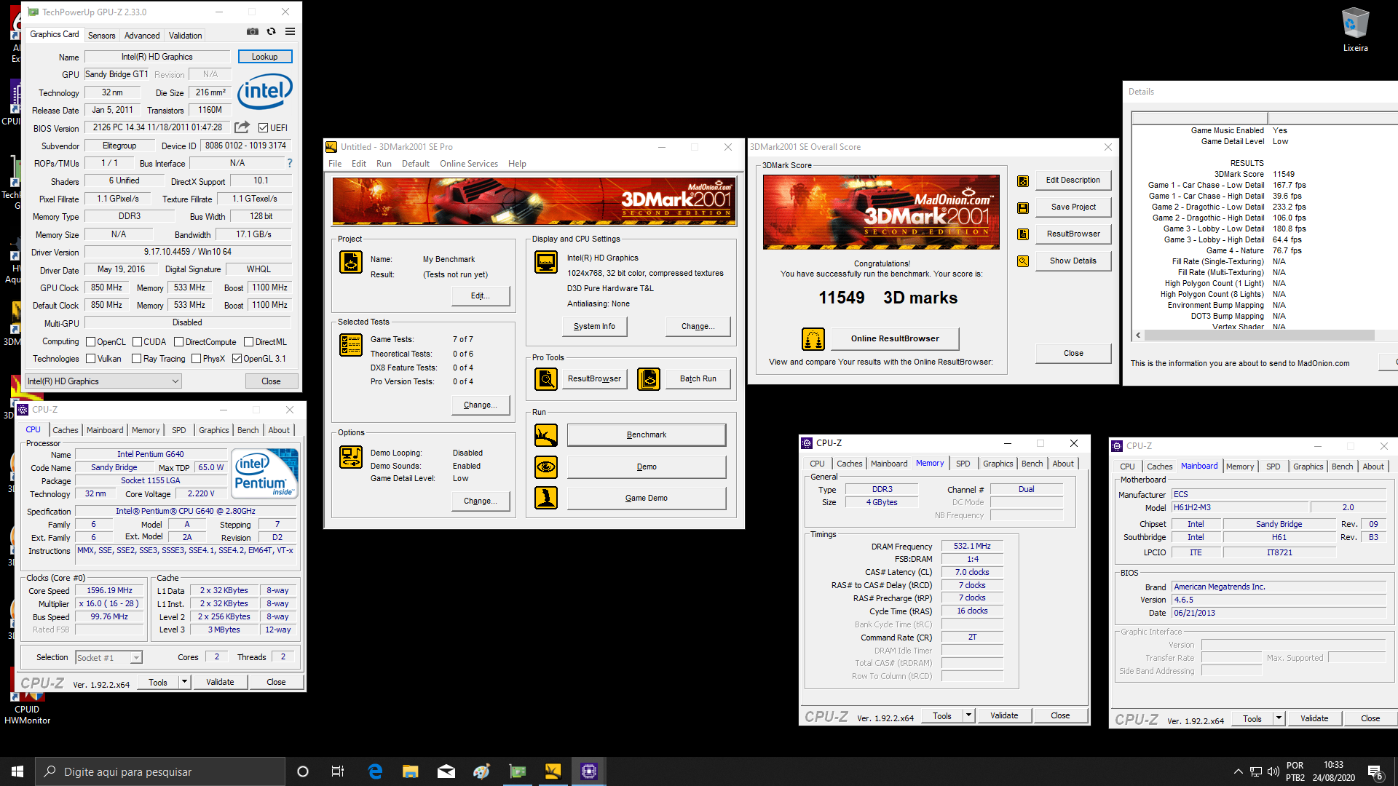Viewport: 1398px width, 786px height.
Task: Click the Online ResultBrowser button
Action: coord(895,338)
